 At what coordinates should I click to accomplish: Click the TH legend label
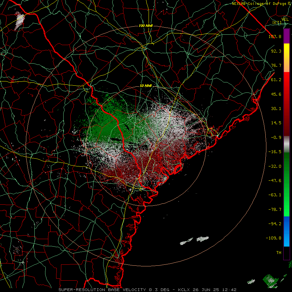(x=279, y=253)
